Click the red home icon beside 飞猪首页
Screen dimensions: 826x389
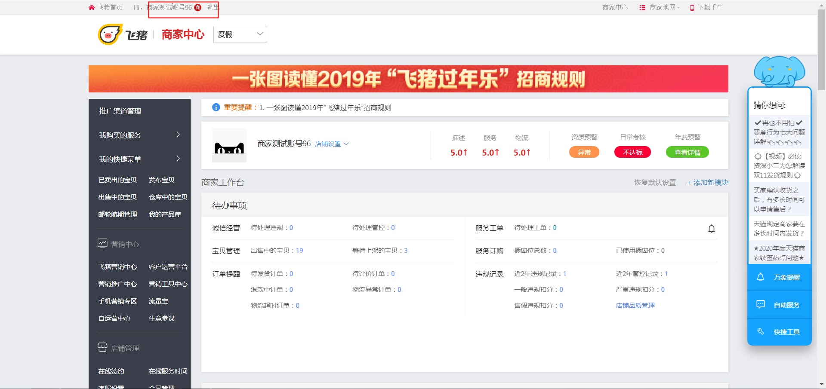[92, 7]
